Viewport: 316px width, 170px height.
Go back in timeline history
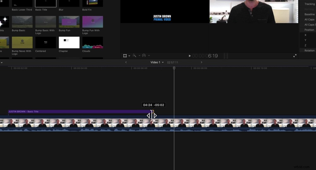tap(126, 62)
